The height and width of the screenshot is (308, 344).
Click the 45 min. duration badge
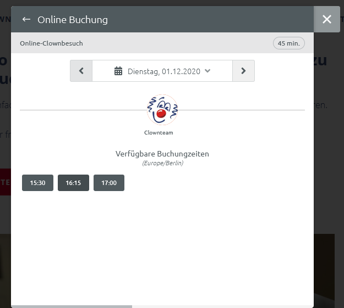(289, 43)
